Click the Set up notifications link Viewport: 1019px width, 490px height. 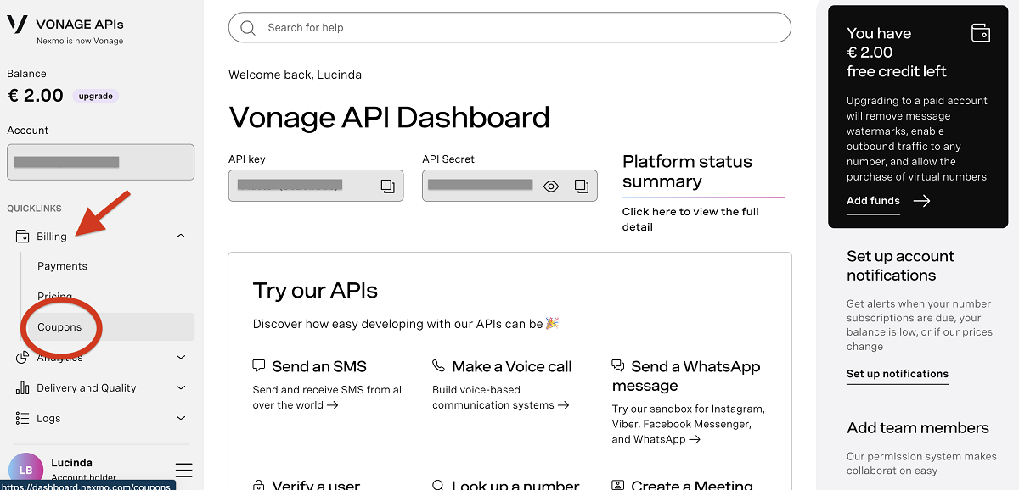point(898,374)
